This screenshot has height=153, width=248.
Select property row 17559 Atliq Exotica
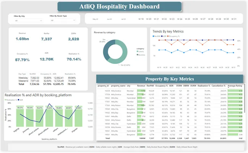[x=170, y=94]
